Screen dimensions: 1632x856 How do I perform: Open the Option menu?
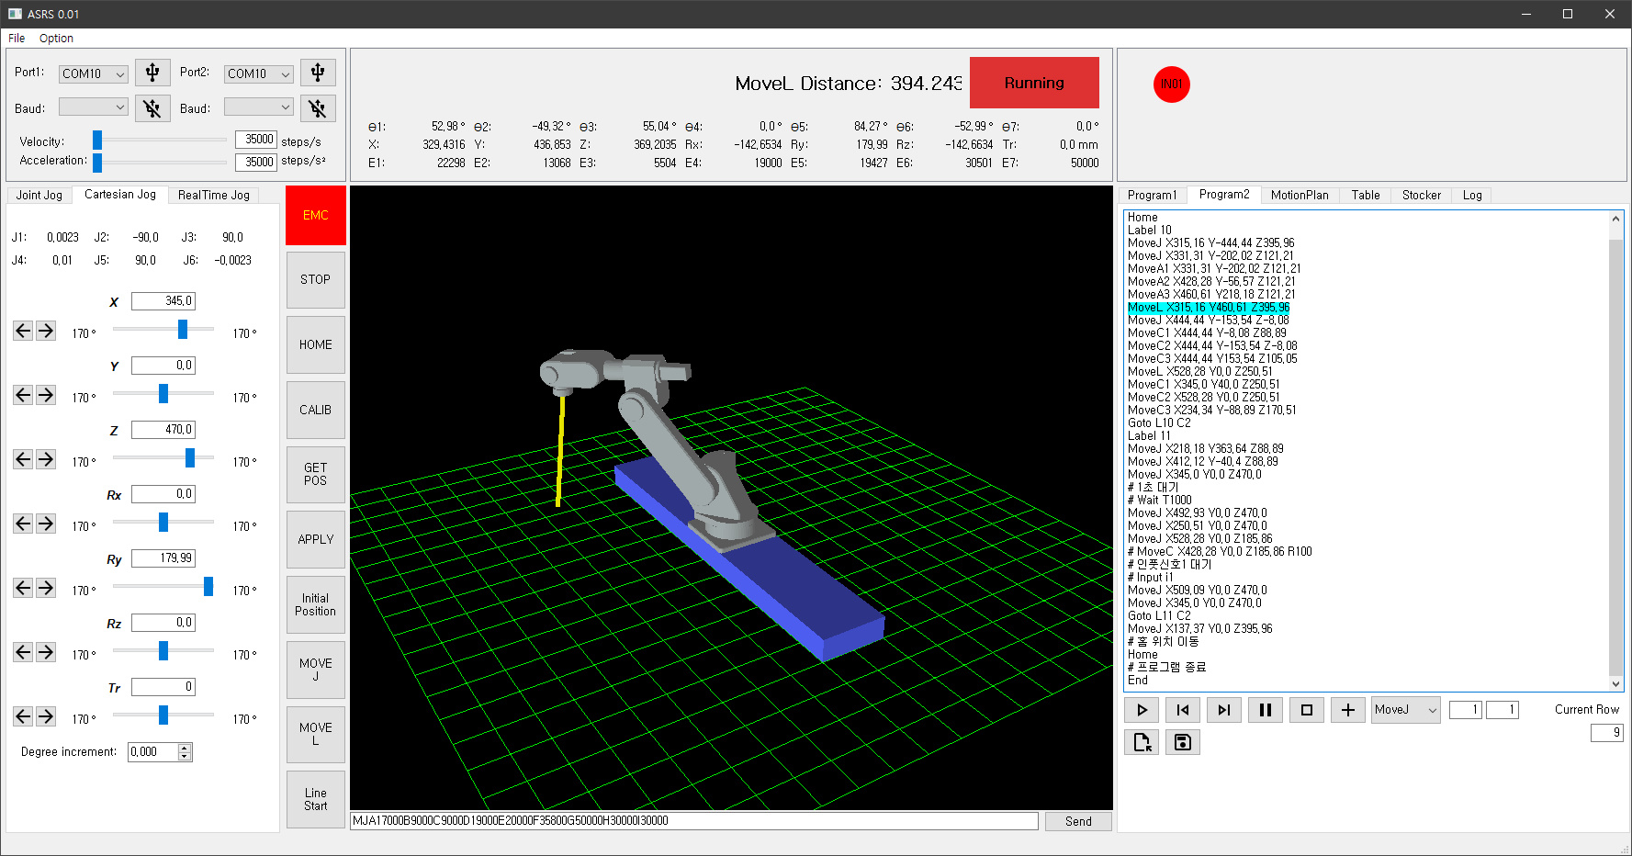(56, 39)
